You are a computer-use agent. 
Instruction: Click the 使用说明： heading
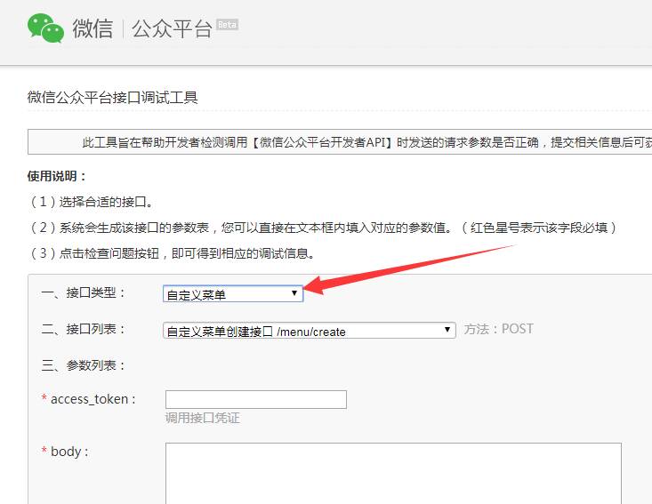pyautogui.click(x=57, y=176)
